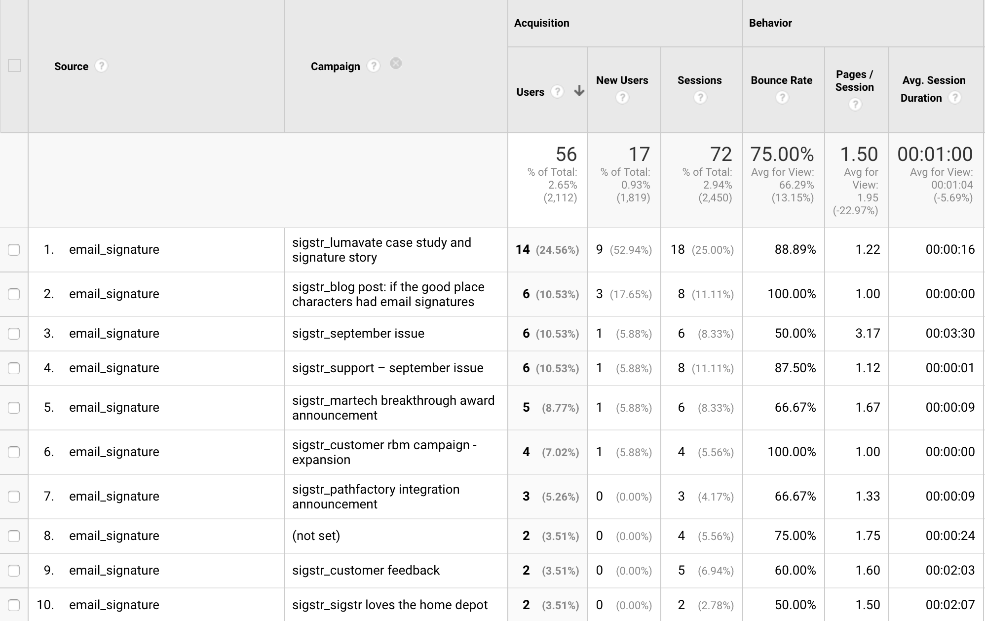Screen dimensions: 985x621
Task: Click campaign sigstr_customer feedback
Action: [366, 570]
